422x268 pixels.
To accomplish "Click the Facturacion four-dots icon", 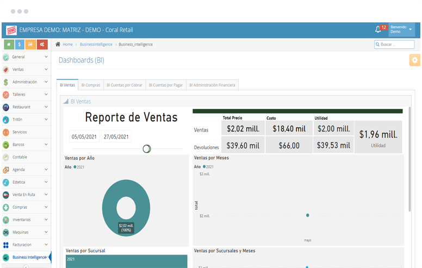I will pyautogui.click(x=6, y=245).
